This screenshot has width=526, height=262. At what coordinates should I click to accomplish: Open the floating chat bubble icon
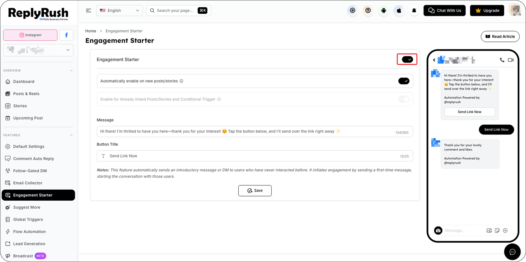512,252
